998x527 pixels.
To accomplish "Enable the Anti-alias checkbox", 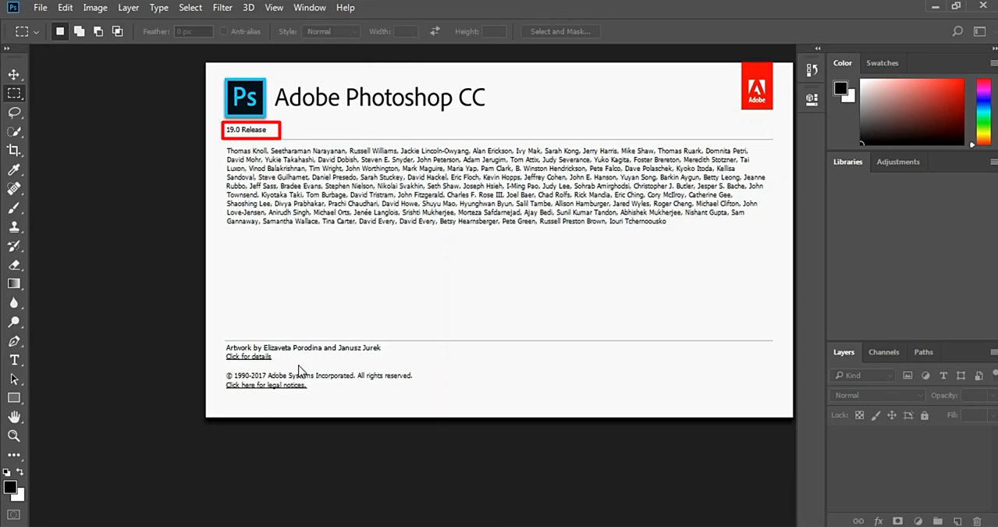I will click(x=224, y=31).
